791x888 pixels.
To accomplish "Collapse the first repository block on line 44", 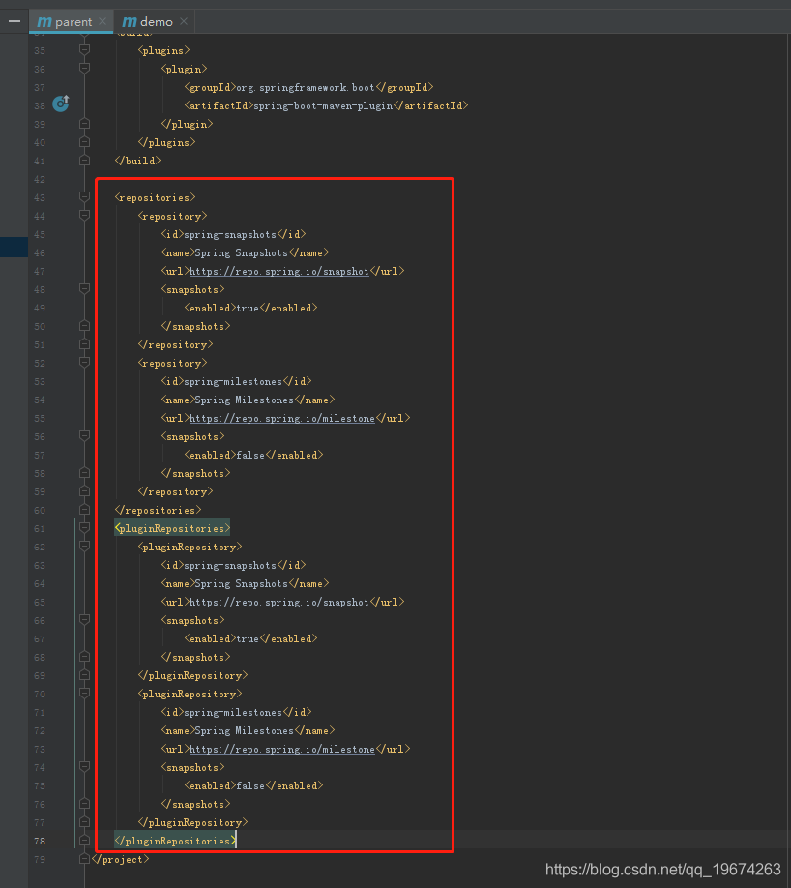I will pyautogui.click(x=84, y=215).
